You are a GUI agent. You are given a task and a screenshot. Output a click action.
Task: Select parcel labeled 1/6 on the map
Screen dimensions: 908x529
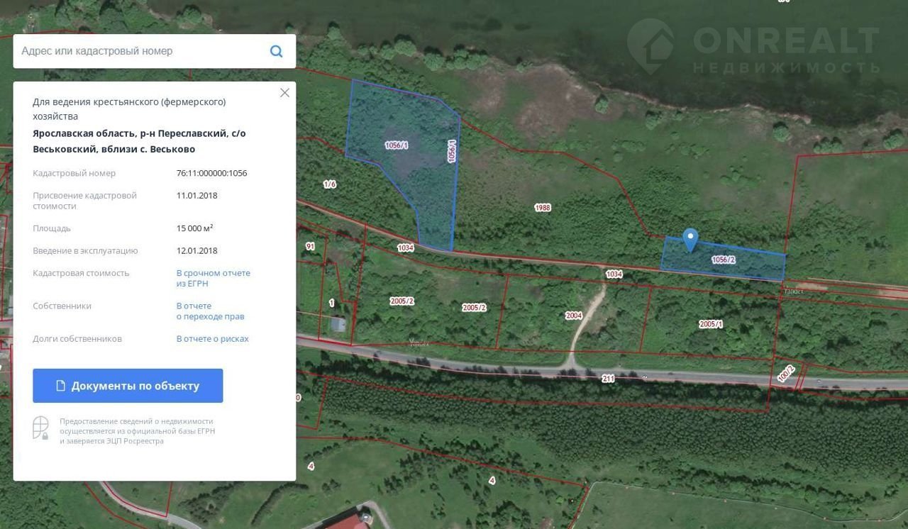[329, 184]
